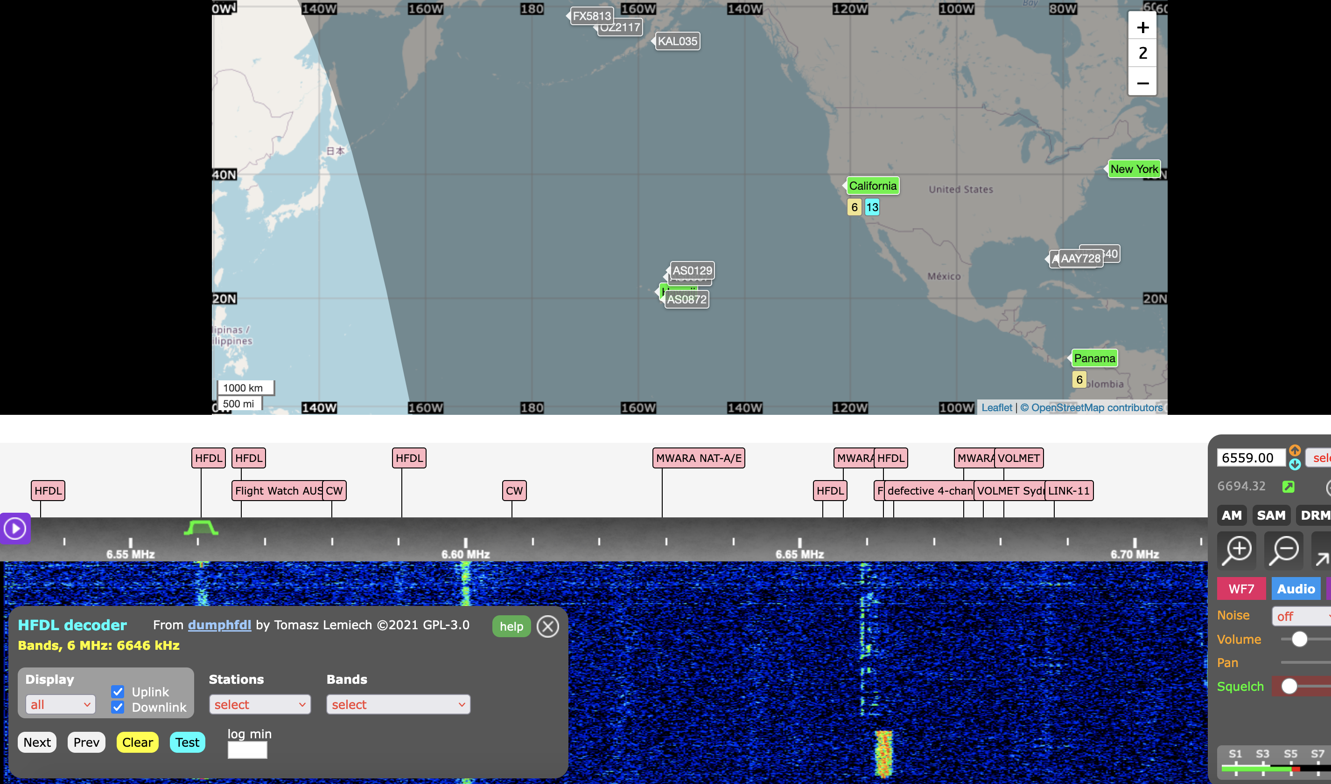Click the green arrow link icon beside 6694.32
The height and width of the screenshot is (784, 1331).
point(1288,487)
